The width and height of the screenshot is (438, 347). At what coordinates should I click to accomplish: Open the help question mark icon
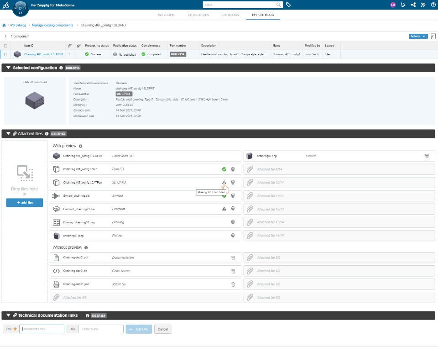click(x=433, y=5)
